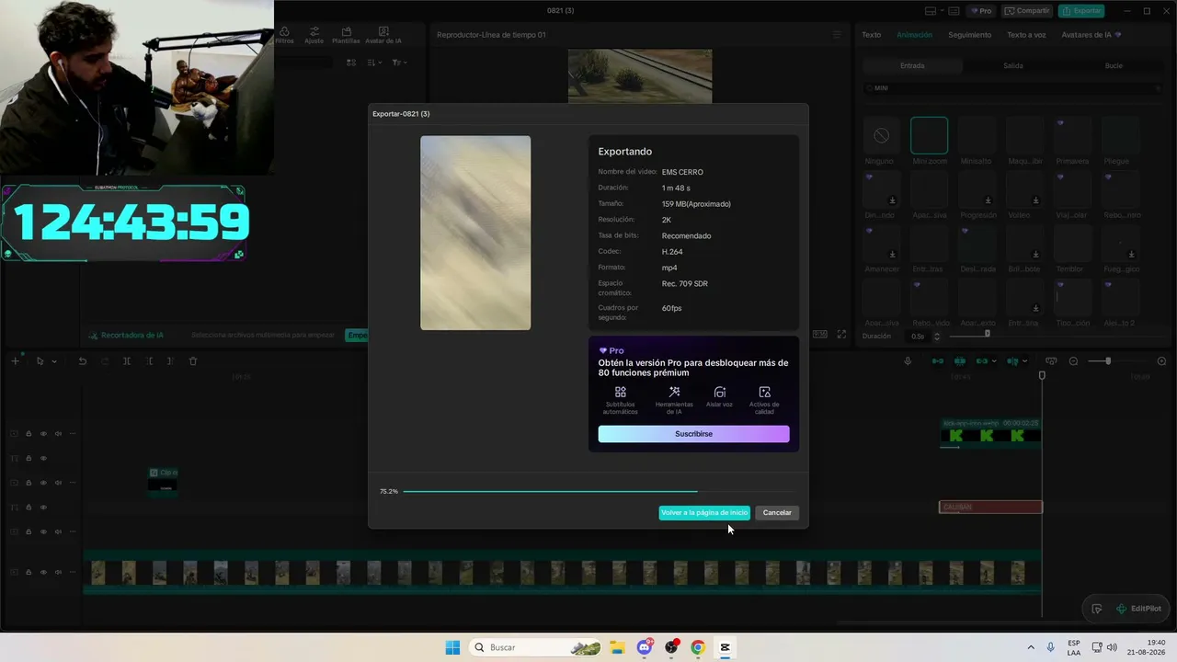Toggle auto snapping in the timeline
1177x662 pixels.
[960, 361]
